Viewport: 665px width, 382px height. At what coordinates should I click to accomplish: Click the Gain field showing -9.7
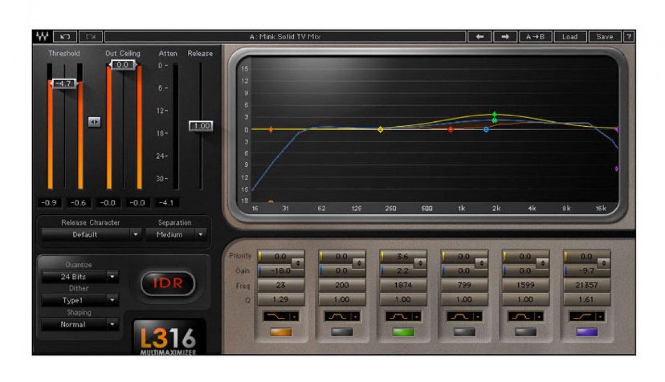pos(587,271)
